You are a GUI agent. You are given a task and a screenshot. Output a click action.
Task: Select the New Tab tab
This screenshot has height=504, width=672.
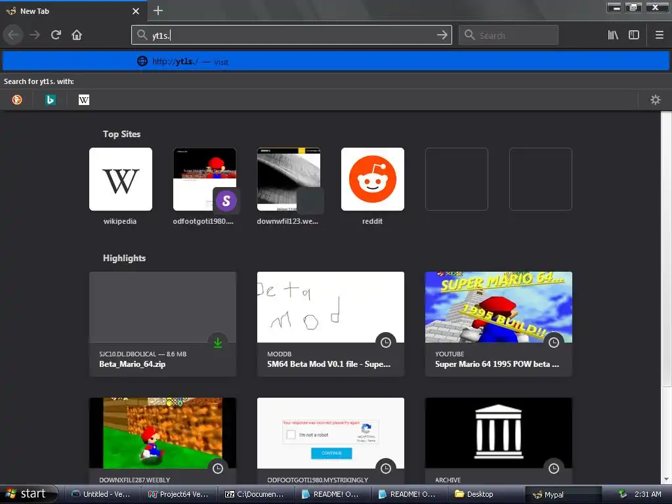73,10
